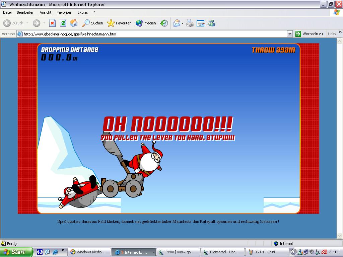Open the Favoriten star toolbar button
Image resolution: width=343 pixels, height=257 pixels.
click(x=119, y=23)
